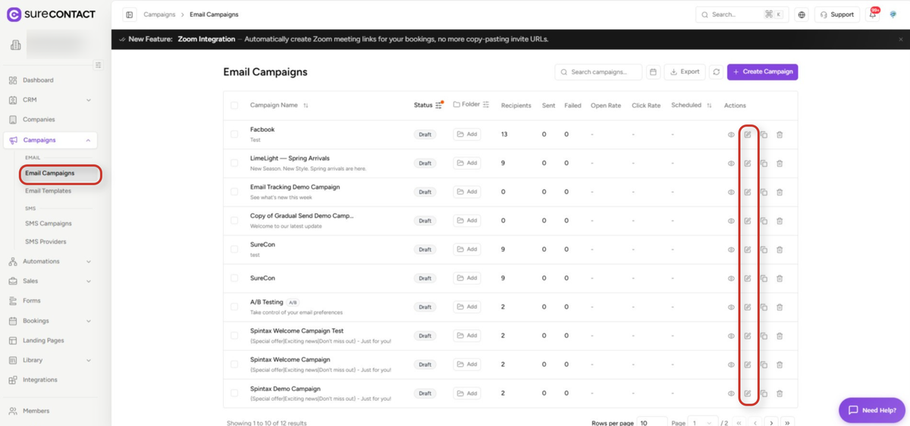Open the Status column filter

click(x=439, y=105)
